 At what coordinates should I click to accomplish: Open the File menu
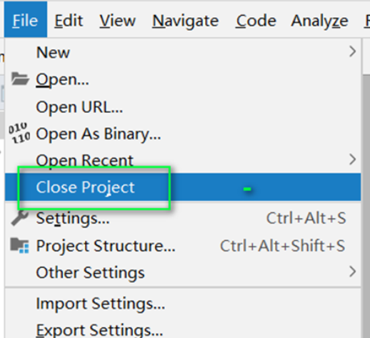[25, 20]
